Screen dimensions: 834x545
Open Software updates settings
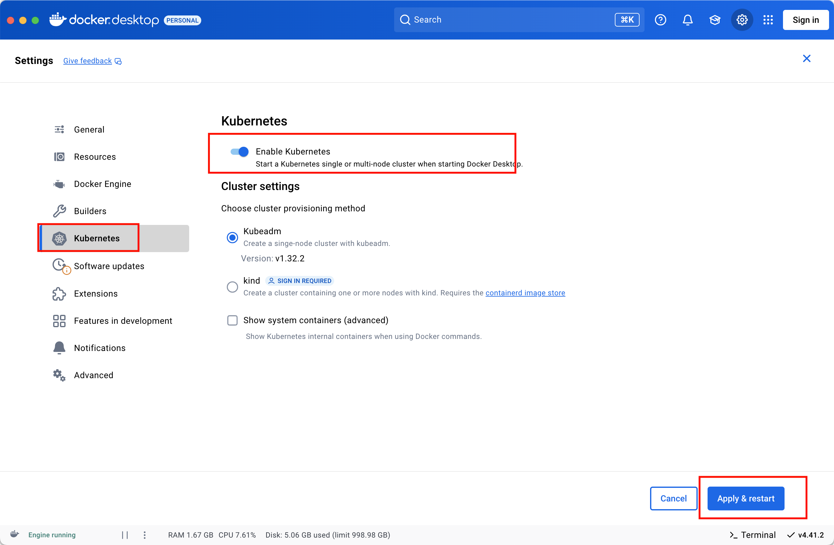(x=109, y=266)
